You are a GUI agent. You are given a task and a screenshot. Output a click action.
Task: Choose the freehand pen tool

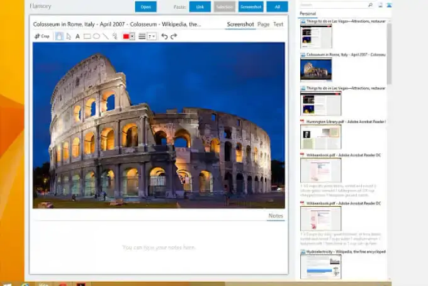[115, 36]
